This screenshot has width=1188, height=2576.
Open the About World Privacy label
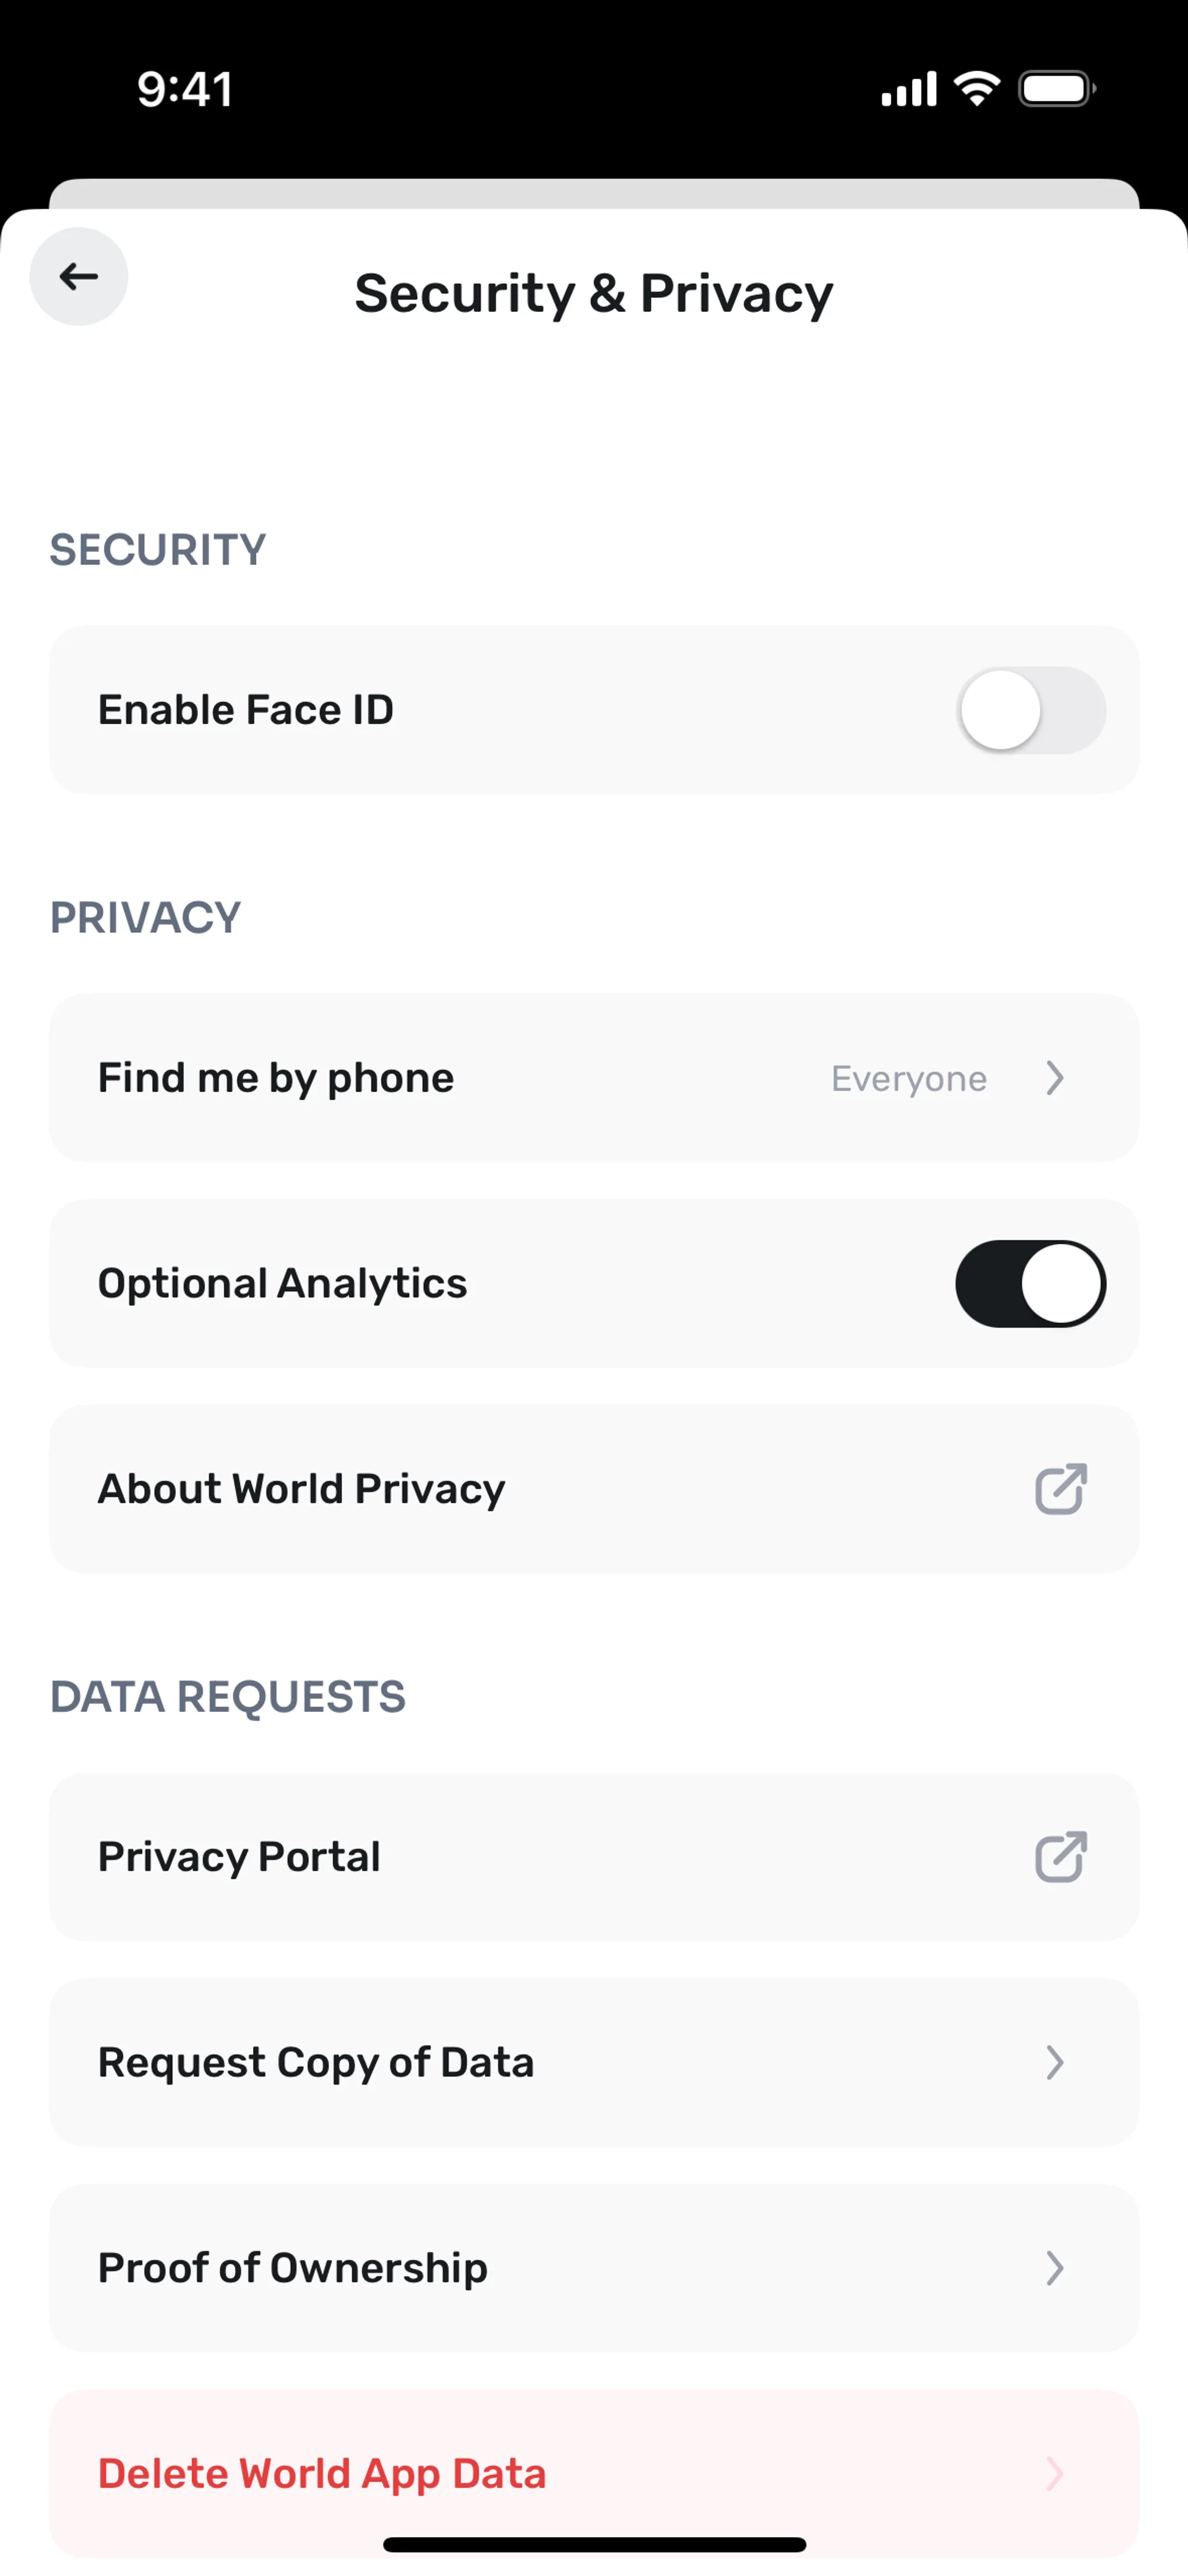pyautogui.click(x=301, y=1489)
